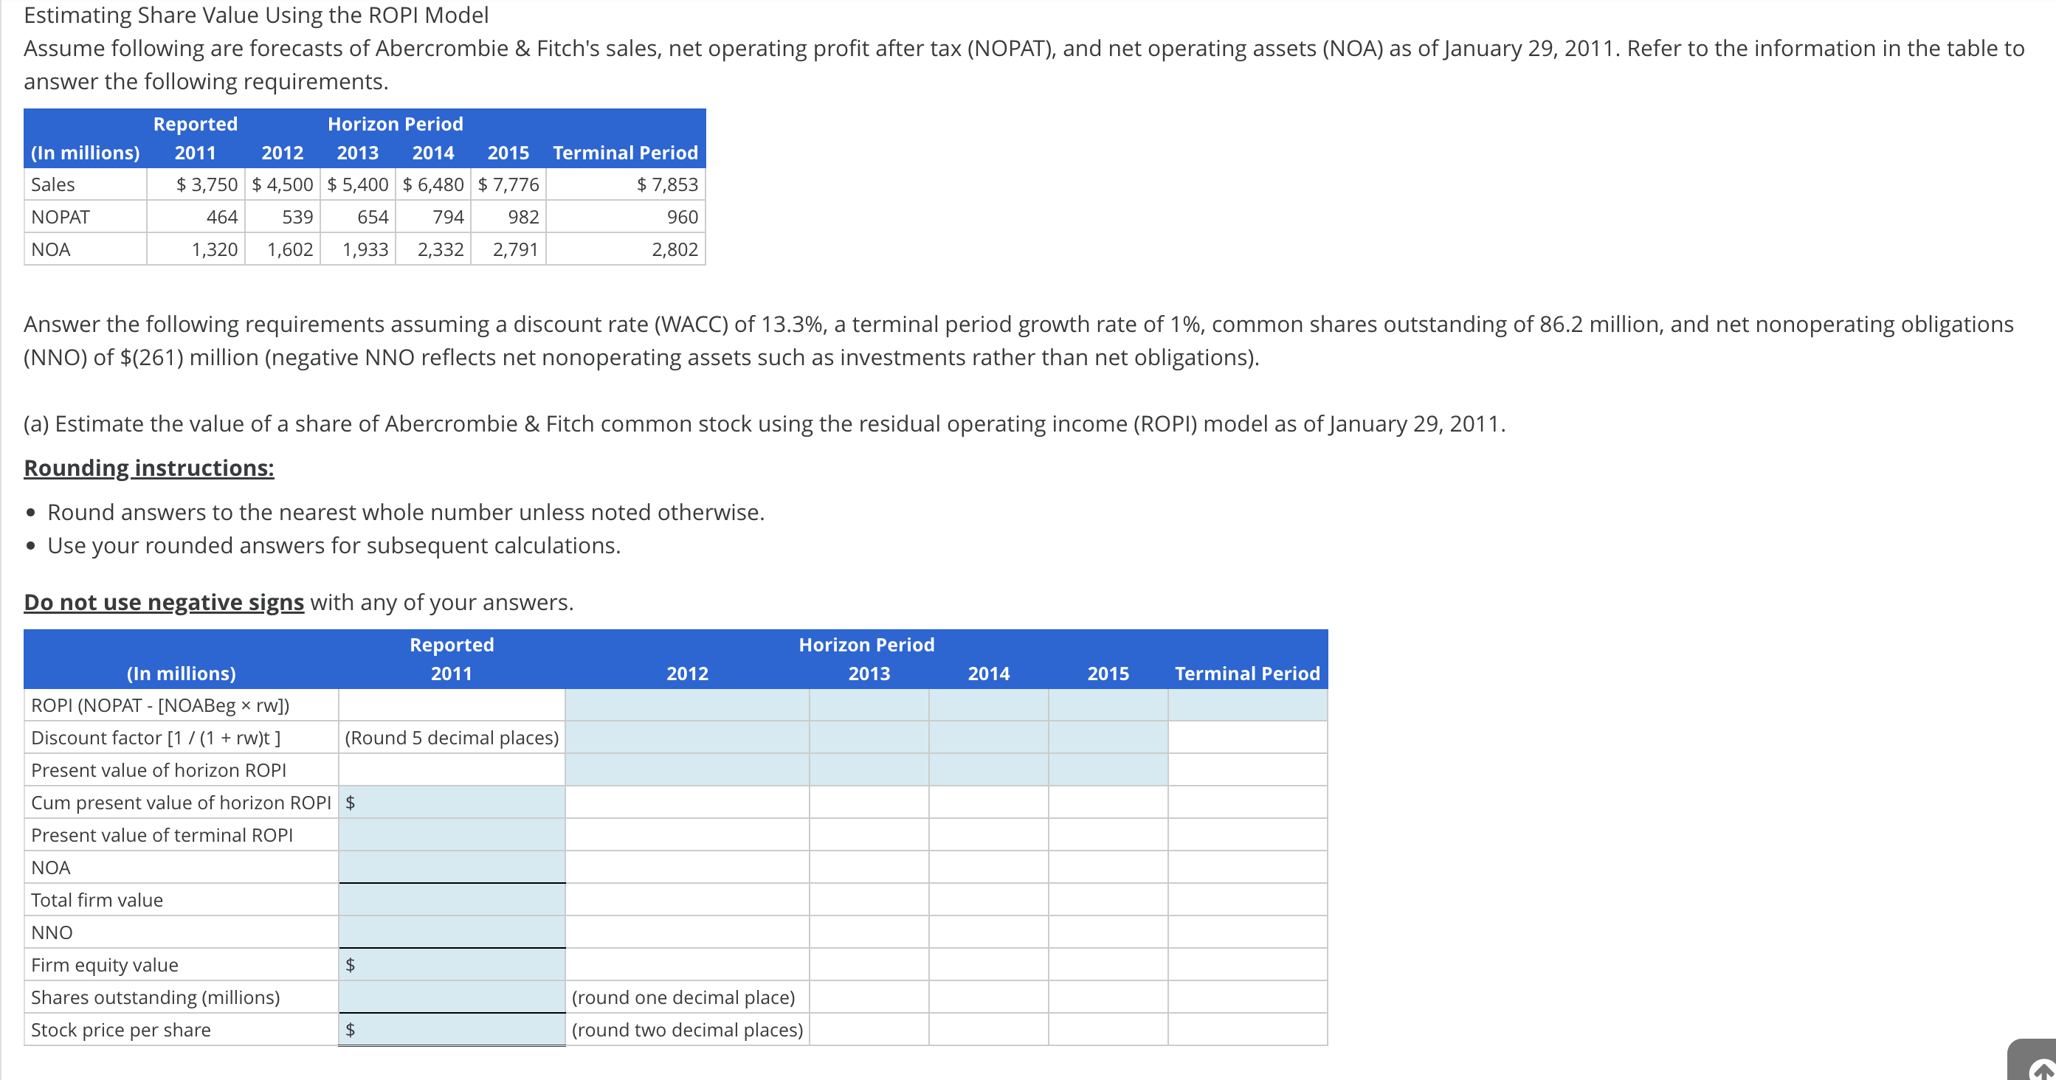Click the Shares outstanding input field
Image resolution: width=2056 pixels, height=1080 pixels.
pos(452,997)
